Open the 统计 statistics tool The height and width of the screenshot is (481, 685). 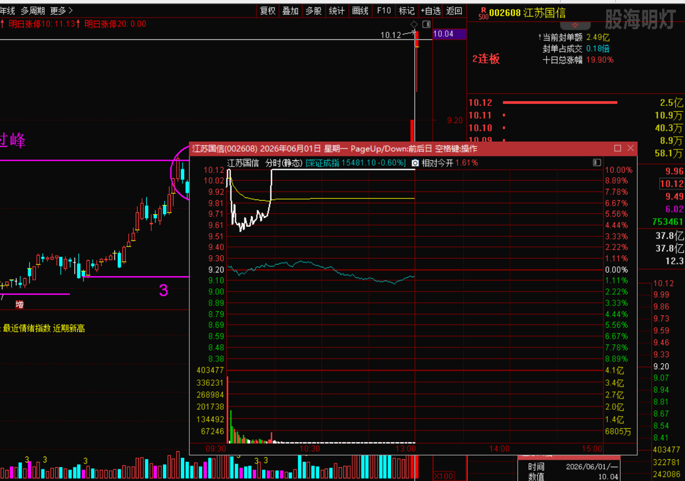[337, 11]
